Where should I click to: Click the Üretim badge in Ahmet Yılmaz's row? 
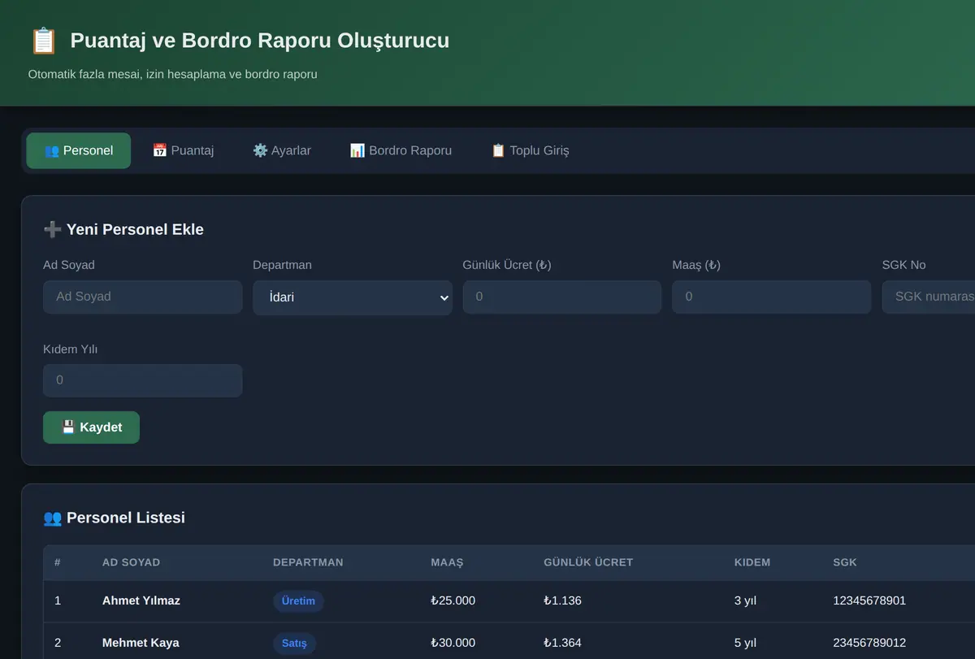pyautogui.click(x=298, y=601)
